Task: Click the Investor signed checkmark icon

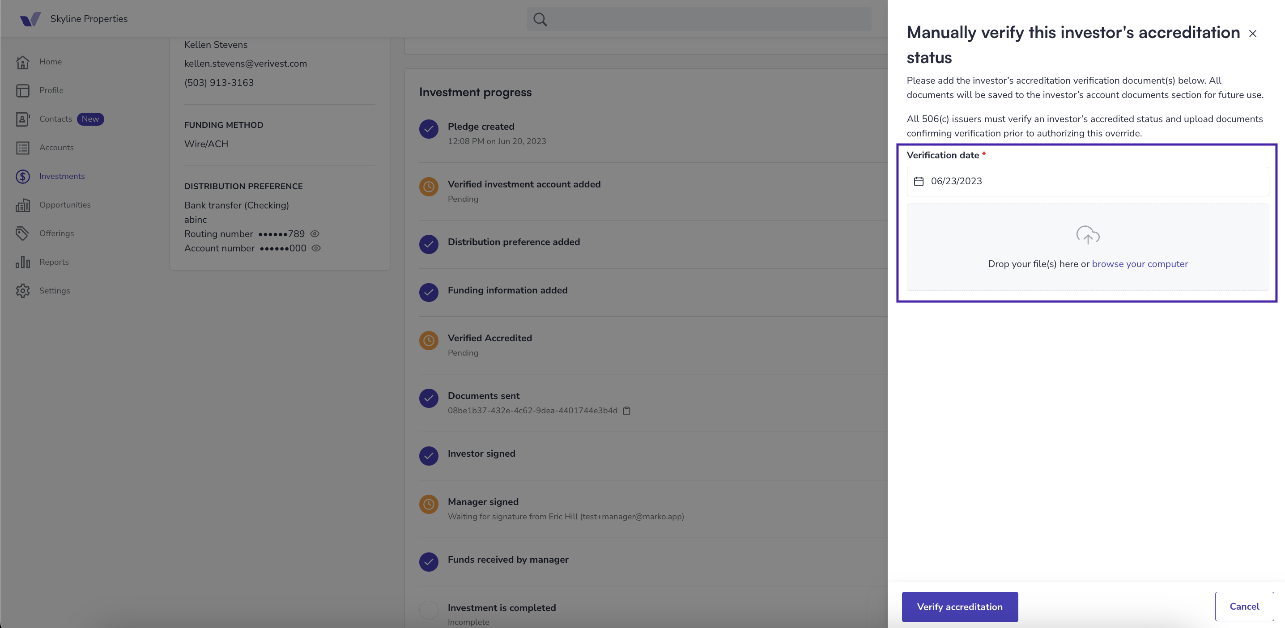Action: coord(429,456)
